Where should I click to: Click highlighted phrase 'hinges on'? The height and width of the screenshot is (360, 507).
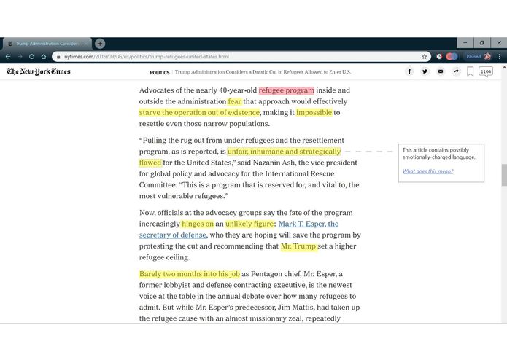tap(198, 224)
